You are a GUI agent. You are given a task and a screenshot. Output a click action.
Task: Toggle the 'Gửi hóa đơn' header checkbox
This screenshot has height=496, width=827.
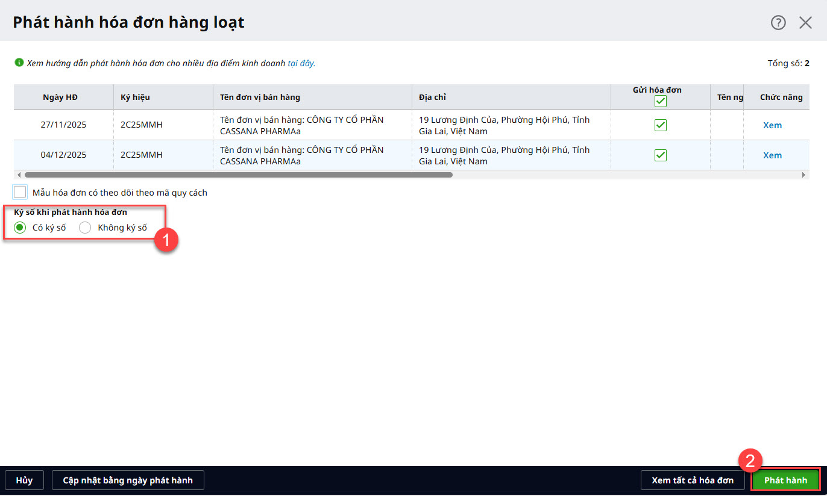[x=661, y=101]
